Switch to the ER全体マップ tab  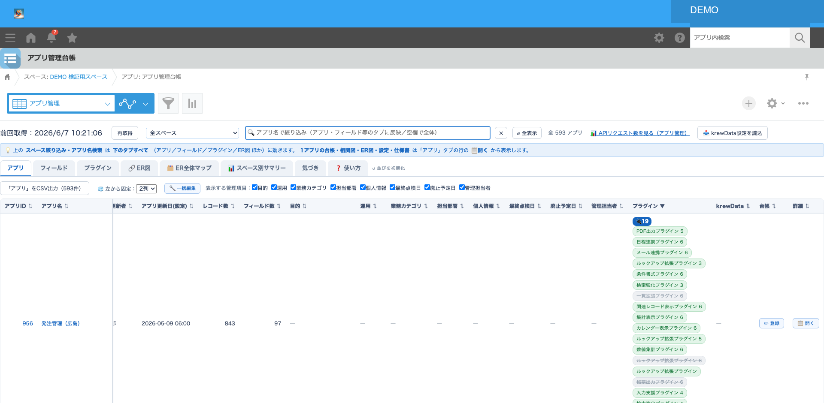click(189, 168)
